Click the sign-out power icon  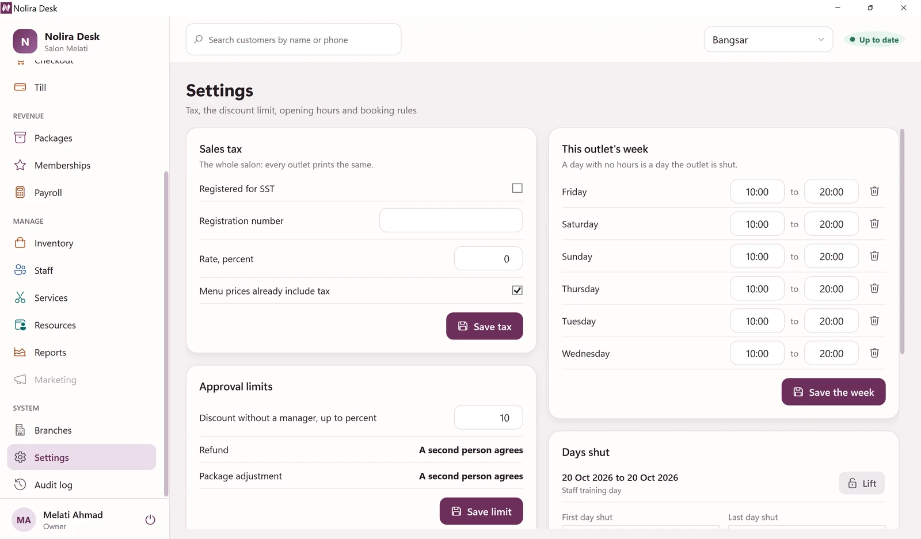pos(150,520)
